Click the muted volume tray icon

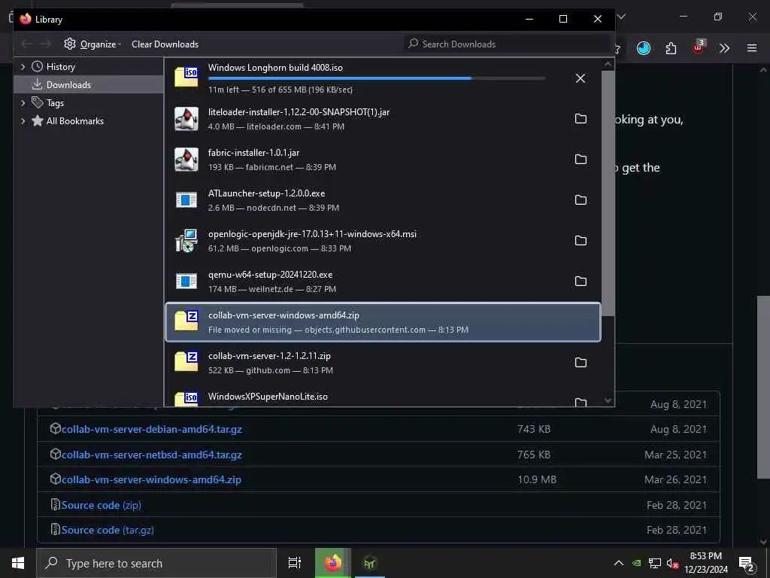pos(671,563)
